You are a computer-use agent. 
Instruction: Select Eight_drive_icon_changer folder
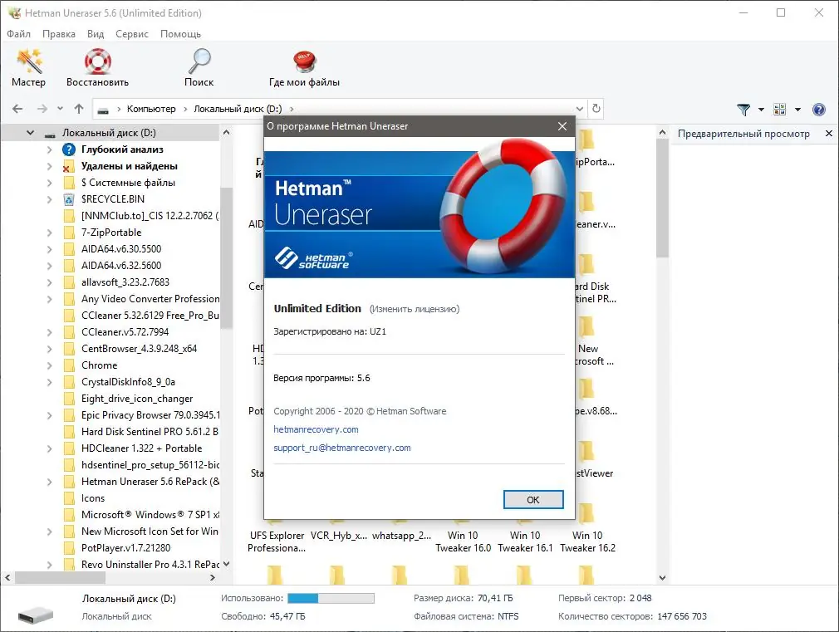click(137, 399)
